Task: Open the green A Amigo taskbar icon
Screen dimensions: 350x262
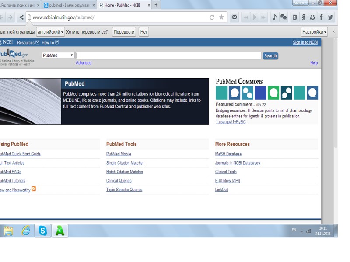Action: click(60, 231)
